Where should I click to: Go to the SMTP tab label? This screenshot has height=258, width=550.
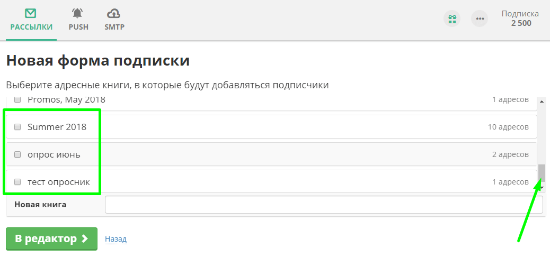pyautogui.click(x=114, y=27)
